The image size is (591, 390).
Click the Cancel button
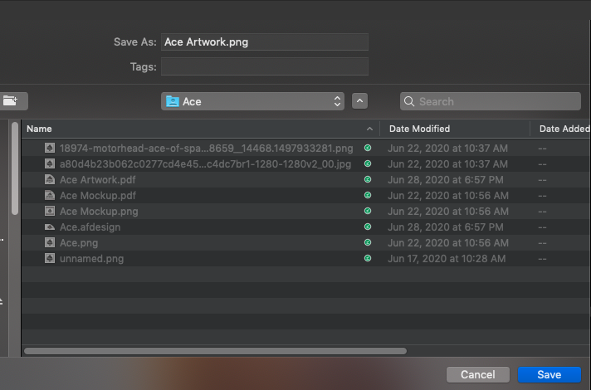[x=478, y=374]
